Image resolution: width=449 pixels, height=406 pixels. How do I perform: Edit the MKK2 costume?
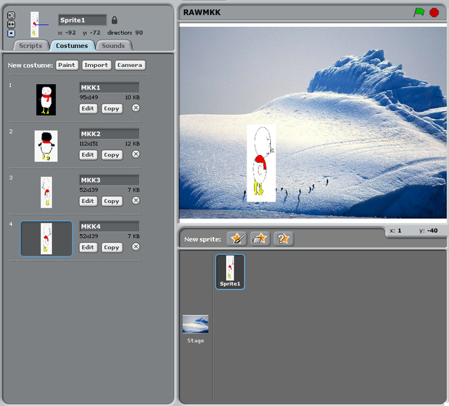(87, 155)
